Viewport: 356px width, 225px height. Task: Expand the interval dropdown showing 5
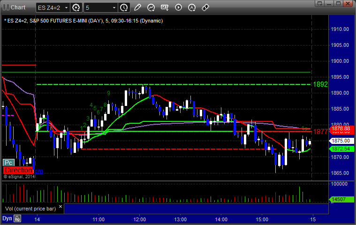click(x=114, y=7)
